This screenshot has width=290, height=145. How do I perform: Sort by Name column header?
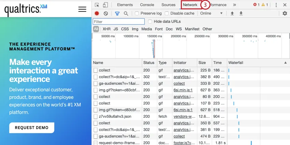[x=117, y=63]
